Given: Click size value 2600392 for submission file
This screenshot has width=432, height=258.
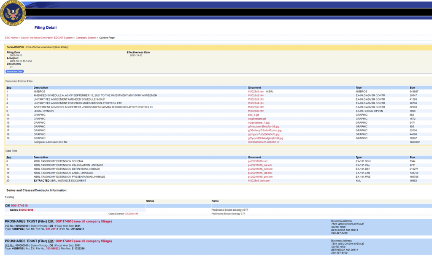Looking at the screenshot, I should click(x=415, y=142).
